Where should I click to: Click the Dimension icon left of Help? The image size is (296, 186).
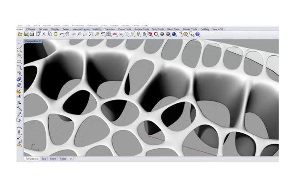pos(192,34)
